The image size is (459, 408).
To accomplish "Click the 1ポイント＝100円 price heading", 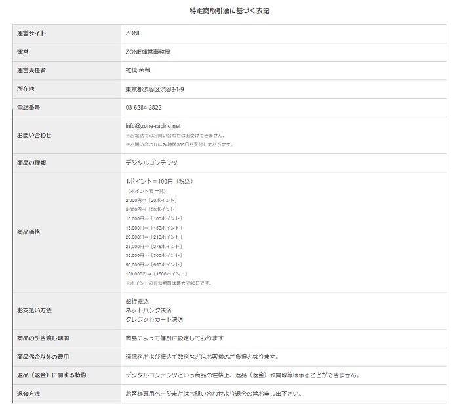I will click(159, 181).
